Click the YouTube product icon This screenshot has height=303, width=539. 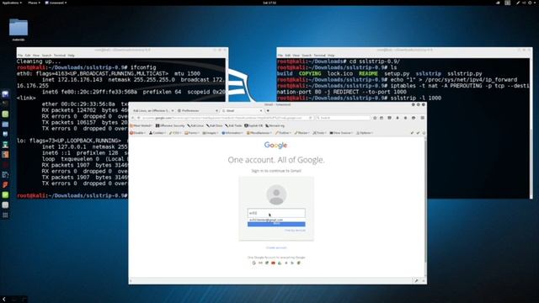click(x=273, y=263)
